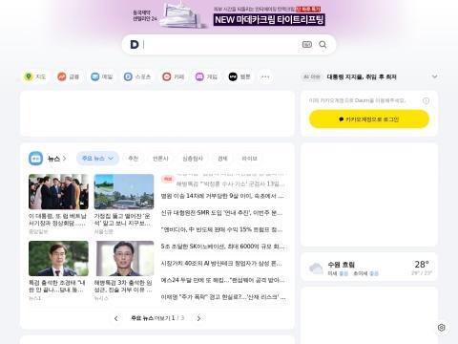Open headline '이재명 주가 폭락 경고 현실로?'

coord(223,297)
